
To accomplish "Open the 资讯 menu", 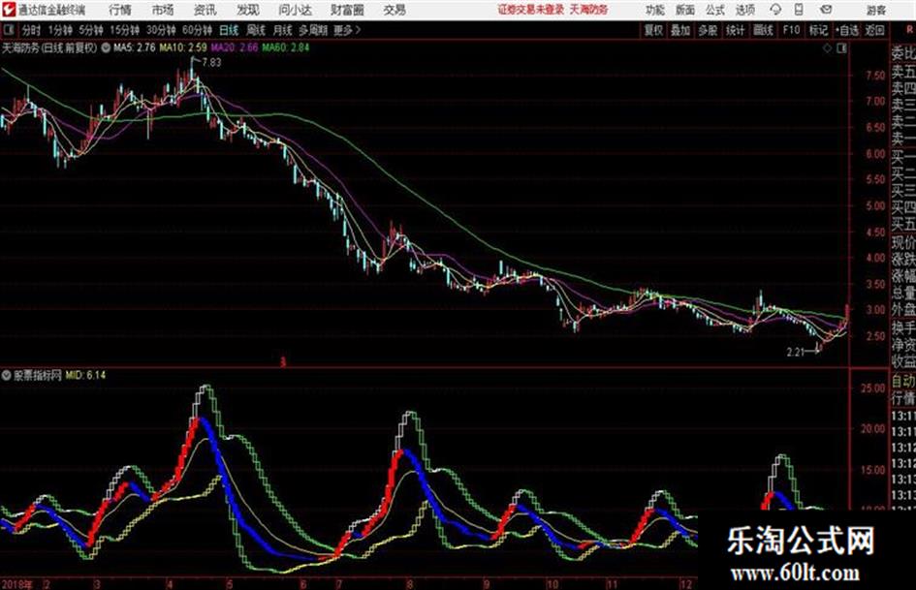I will pos(205,10).
